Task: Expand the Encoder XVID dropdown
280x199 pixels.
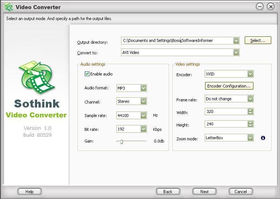Action: click(x=250, y=74)
